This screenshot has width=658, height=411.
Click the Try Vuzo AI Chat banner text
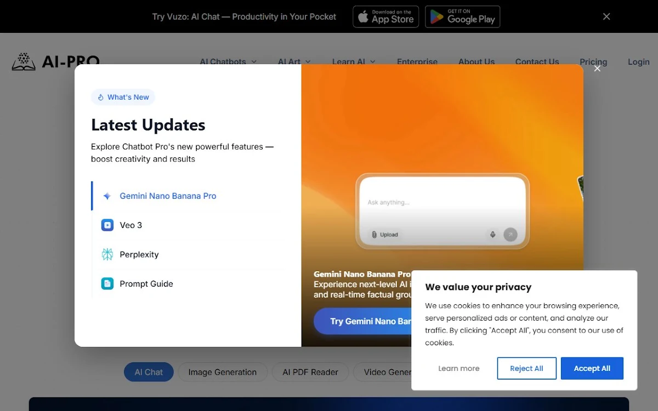click(244, 16)
